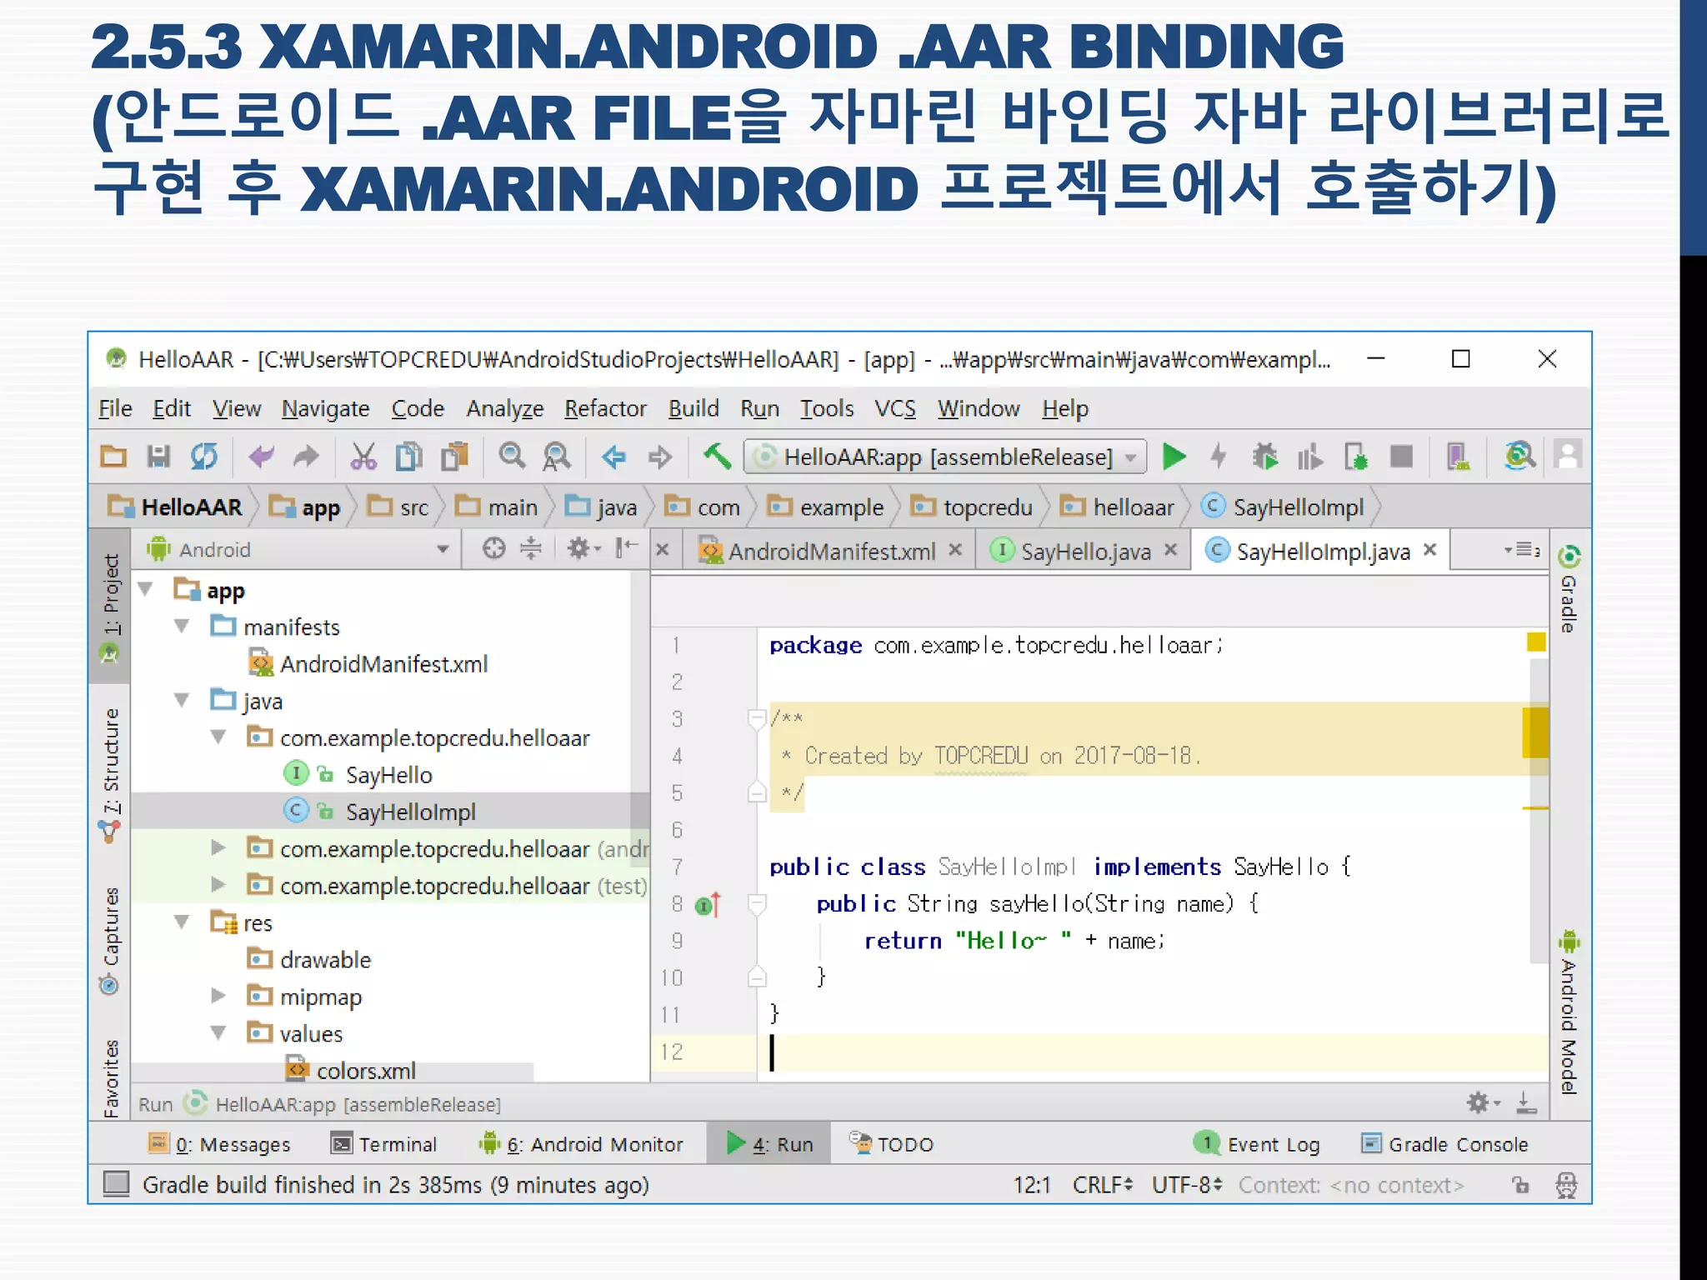Open the VCS menu
Screen dimensions: 1707x1280
click(895, 408)
